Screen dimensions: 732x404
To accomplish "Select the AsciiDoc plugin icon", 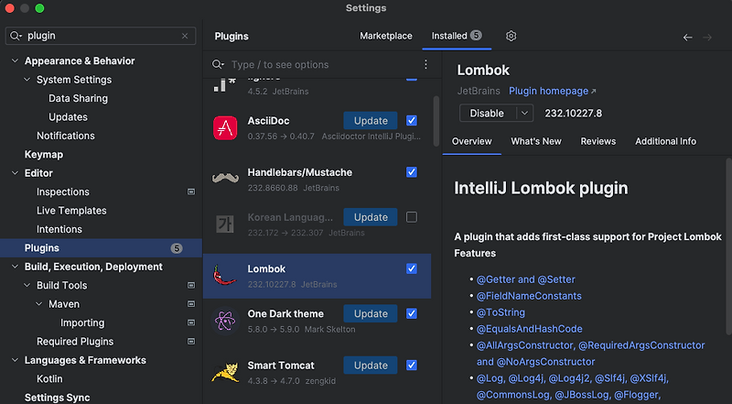I will 225,128.
